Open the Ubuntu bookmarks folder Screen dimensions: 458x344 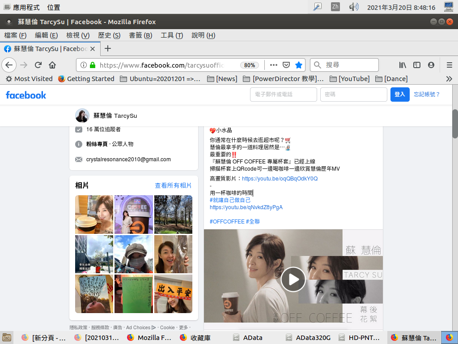[160, 79]
